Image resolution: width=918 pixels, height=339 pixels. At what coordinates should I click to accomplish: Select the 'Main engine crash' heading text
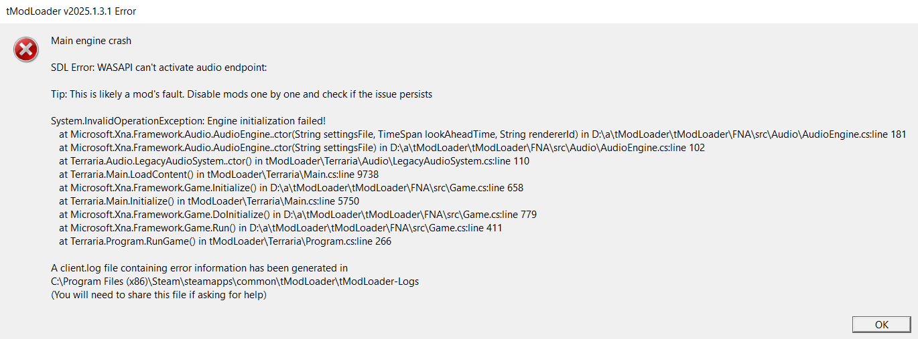click(91, 41)
